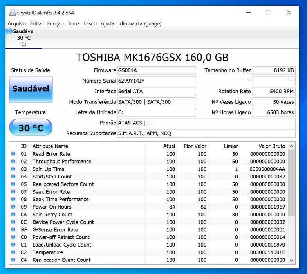This screenshot has height=274, width=307.
Task: Open the Disco menu
Action: pos(90,23)
